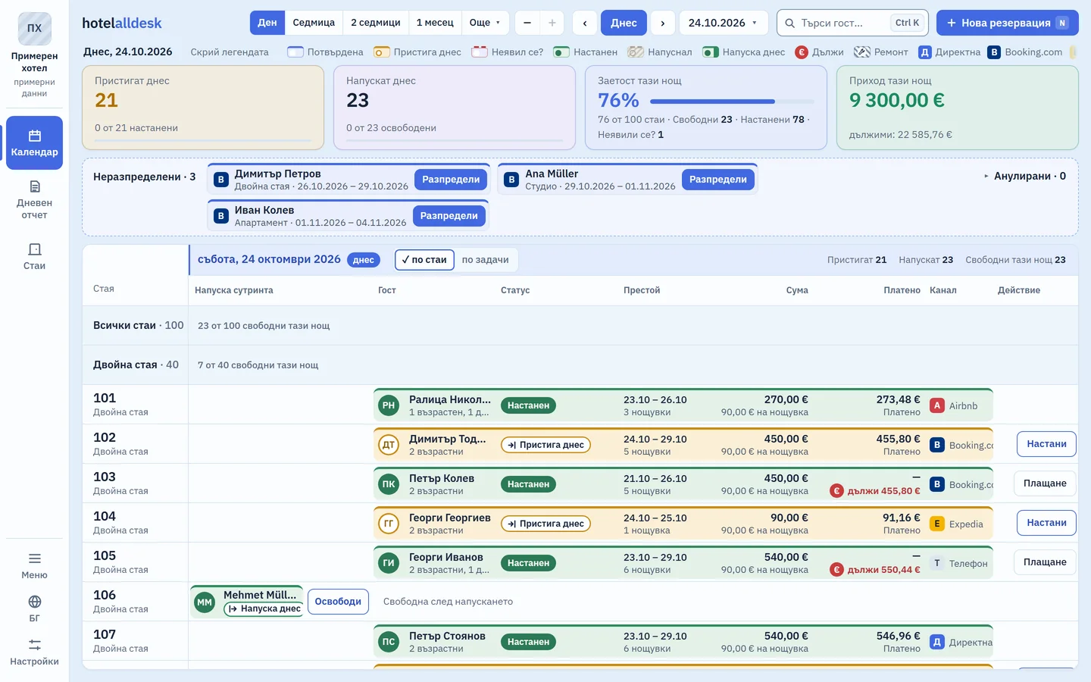Collapse the Двойна стая · 40 group
The image size is (1091, 682).
click(136, 364)
